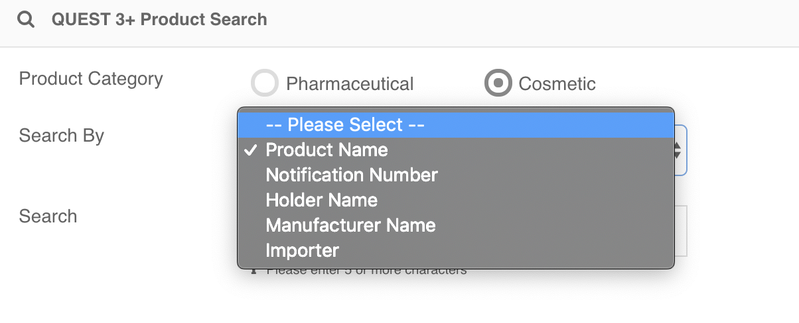Click the magnifying glass search icon
The height and width of the screenshot is (323, 799).
[26, 19]
